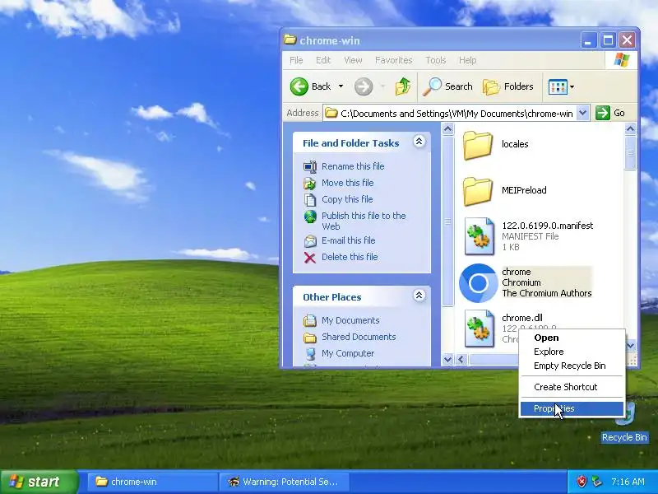The width and height of the screenshot is (658, 494).
Task: Select the 122.0.6199.0.manifest file icon
Action: coord(480,236)
